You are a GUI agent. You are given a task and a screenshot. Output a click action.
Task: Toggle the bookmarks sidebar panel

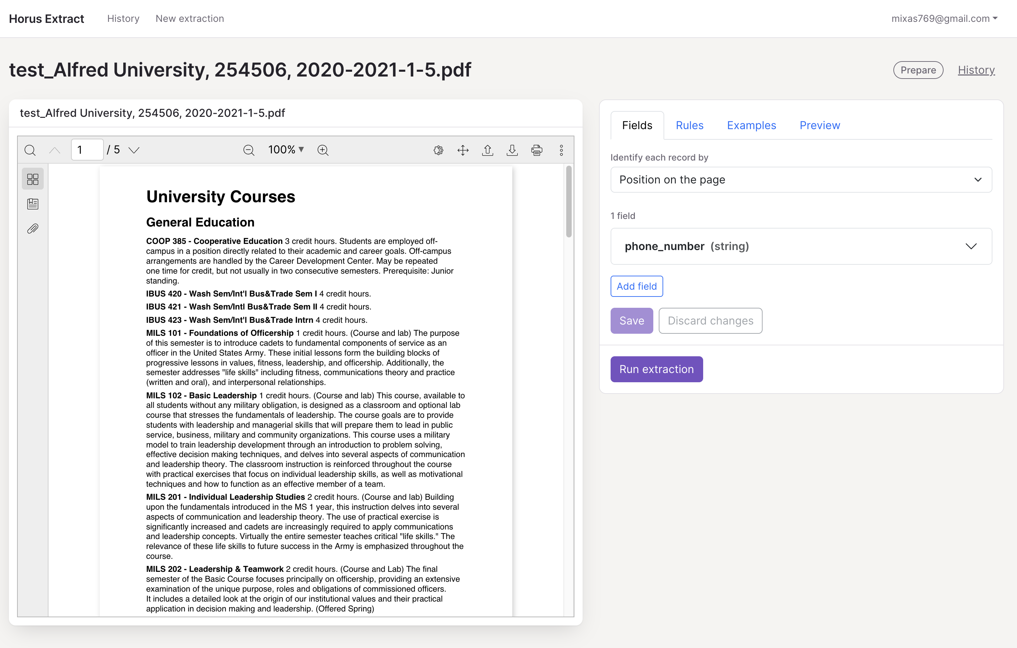32,204
